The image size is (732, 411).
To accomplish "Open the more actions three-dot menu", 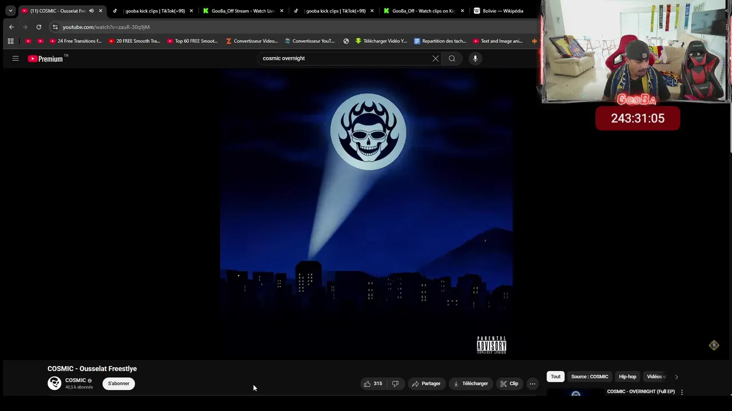I will tap(532, 384).
